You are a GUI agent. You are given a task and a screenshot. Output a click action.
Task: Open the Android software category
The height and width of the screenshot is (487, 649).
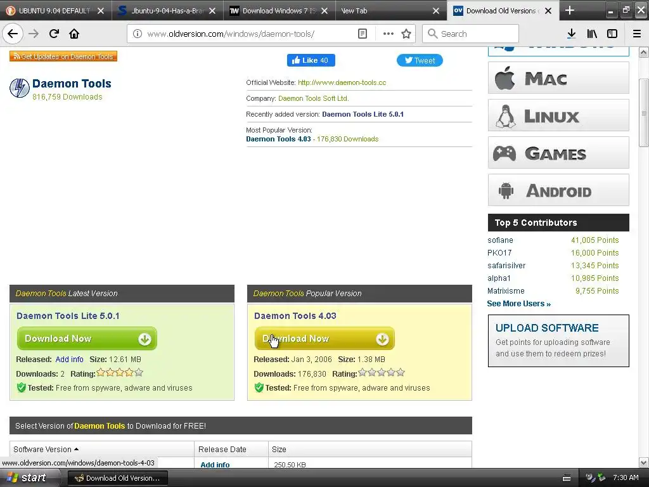[x=558, y=190]
